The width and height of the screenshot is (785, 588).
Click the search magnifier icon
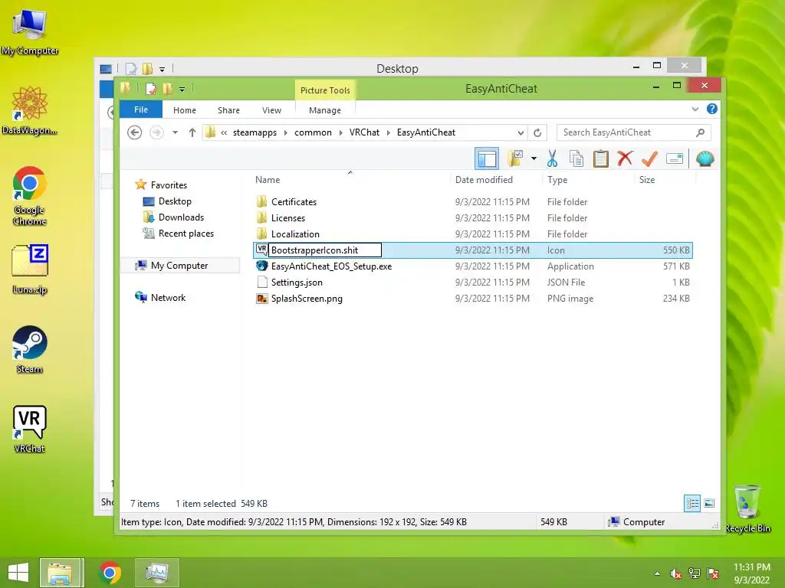pos(701,132)
